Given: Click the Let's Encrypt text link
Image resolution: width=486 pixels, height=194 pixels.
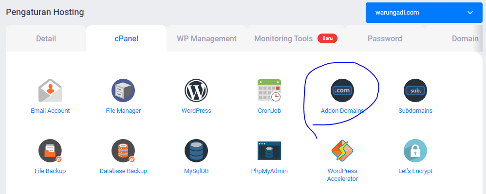Looking at the screenshot, I should click(x=415, y=171).
